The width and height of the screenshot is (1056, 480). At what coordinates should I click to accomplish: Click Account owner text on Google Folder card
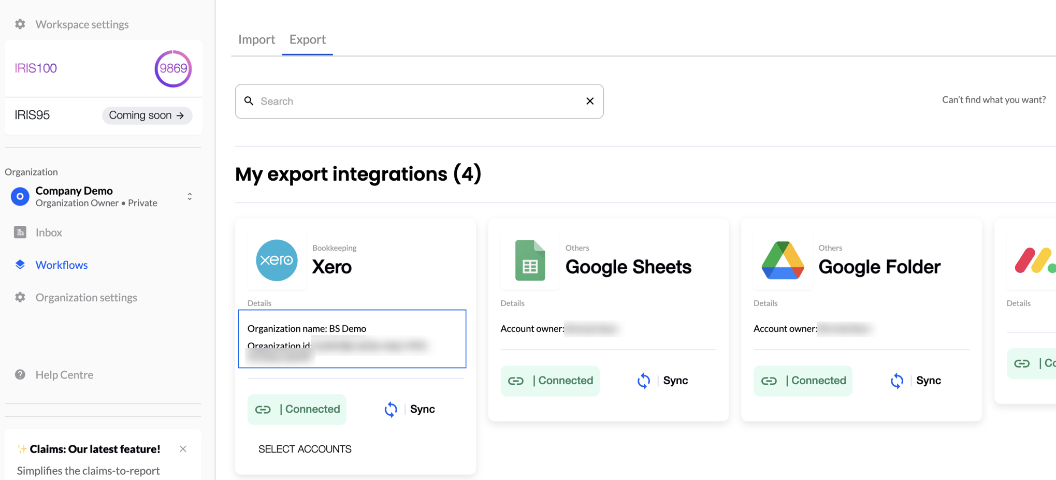click(x=785, y=328)
